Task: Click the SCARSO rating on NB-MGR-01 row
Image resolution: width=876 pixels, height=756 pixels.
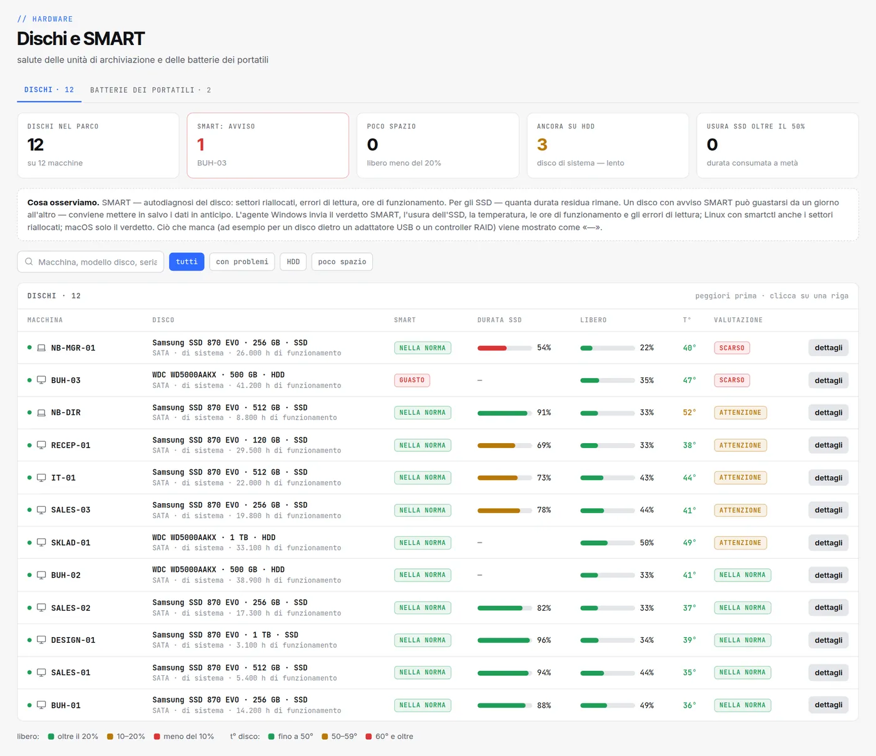Action: coord(731,348)
